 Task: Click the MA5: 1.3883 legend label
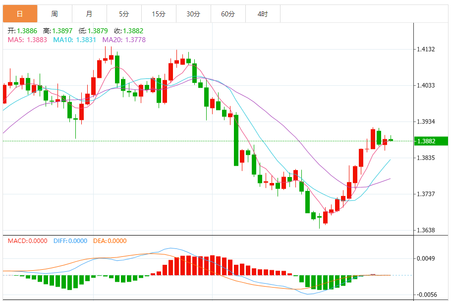(x=27, y=40)
